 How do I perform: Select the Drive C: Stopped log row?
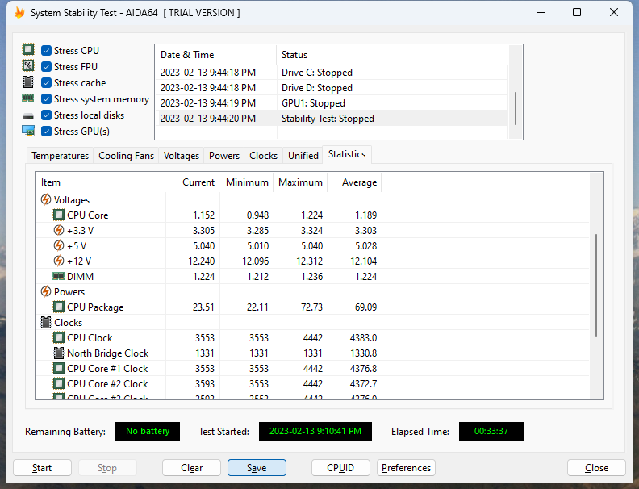pos(332,73)
